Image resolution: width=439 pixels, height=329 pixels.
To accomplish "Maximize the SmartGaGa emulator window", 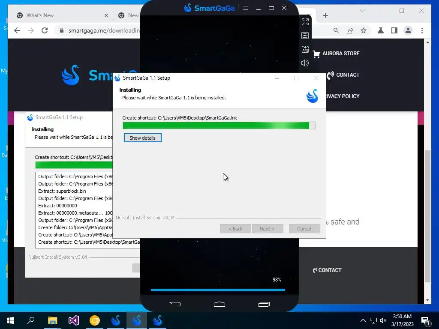I will (x=271, y=8).
